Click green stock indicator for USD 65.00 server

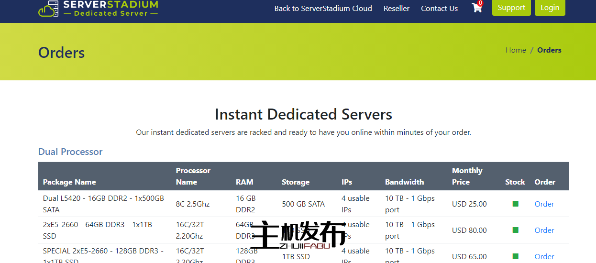[x=515, y=256]
